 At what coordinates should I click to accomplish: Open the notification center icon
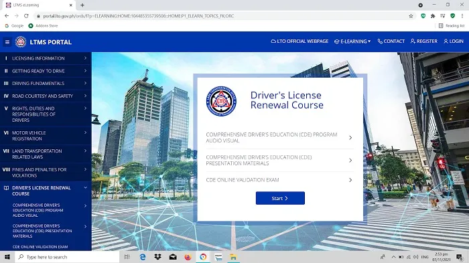coord(460,257)
